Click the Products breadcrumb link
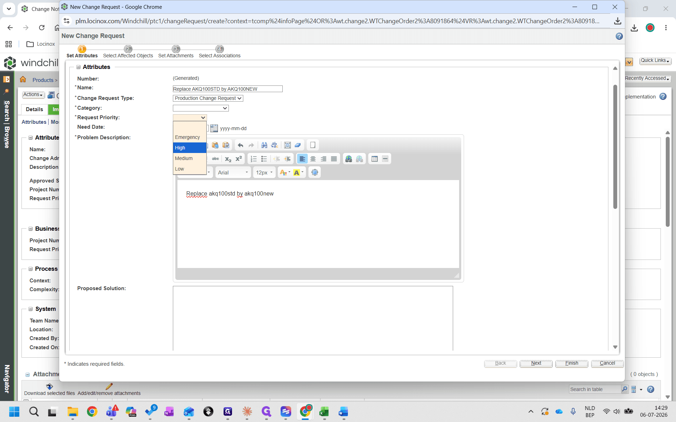Image resolution: width=676 pixels, height=422 pixels. click(43, 80)
